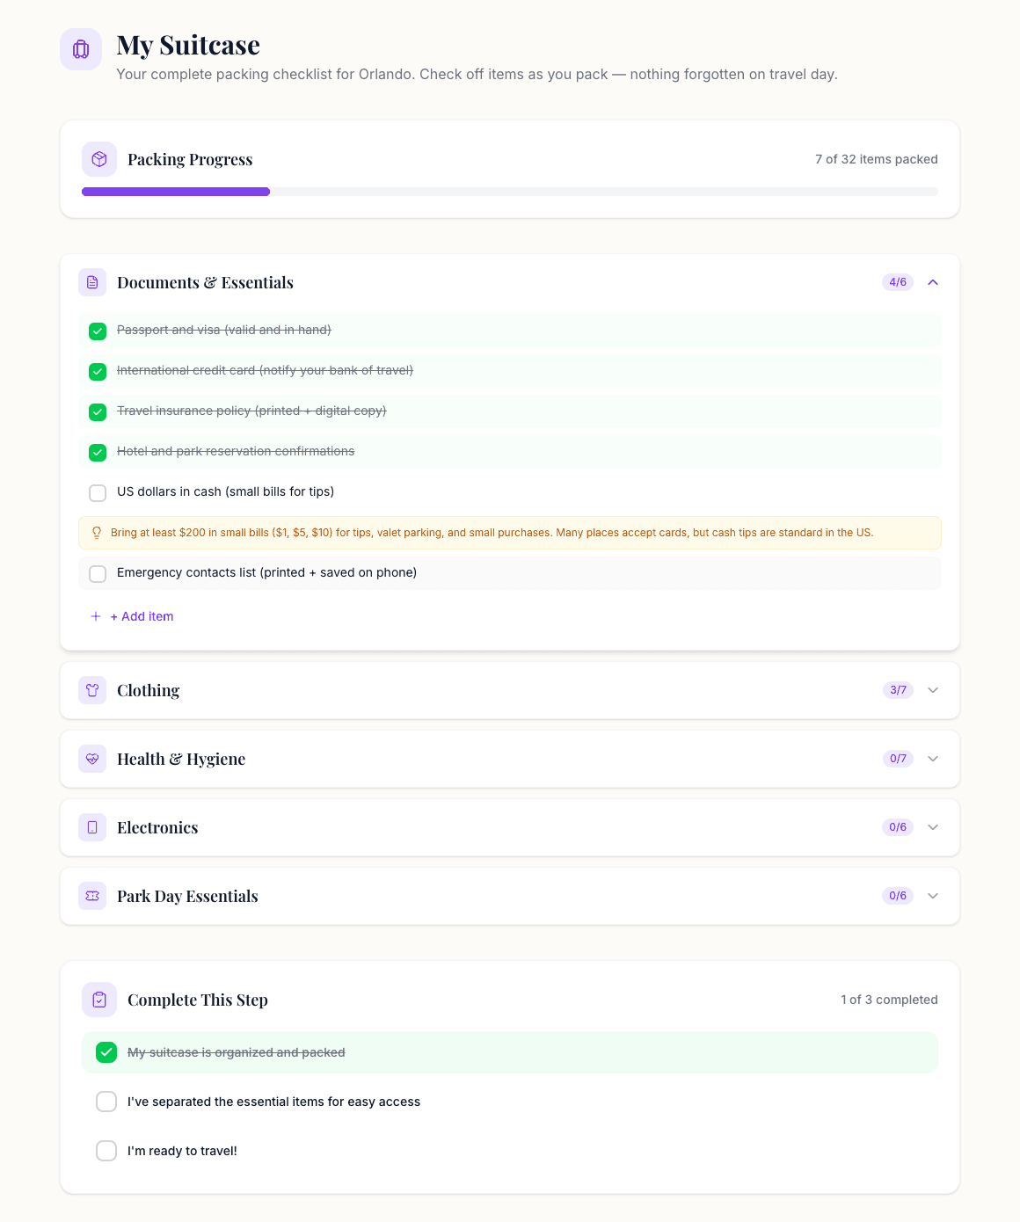Click the ticket icon for Park Day Essentials

(92, 896)
